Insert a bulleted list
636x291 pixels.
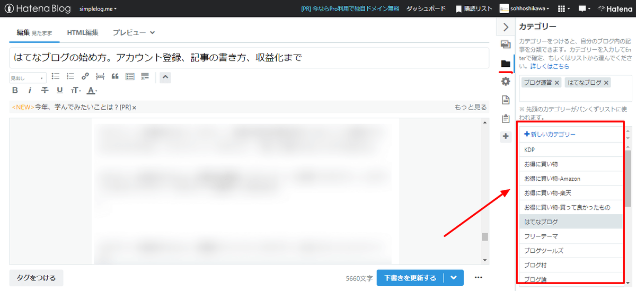pyautogui.click(x=56, y=77)
